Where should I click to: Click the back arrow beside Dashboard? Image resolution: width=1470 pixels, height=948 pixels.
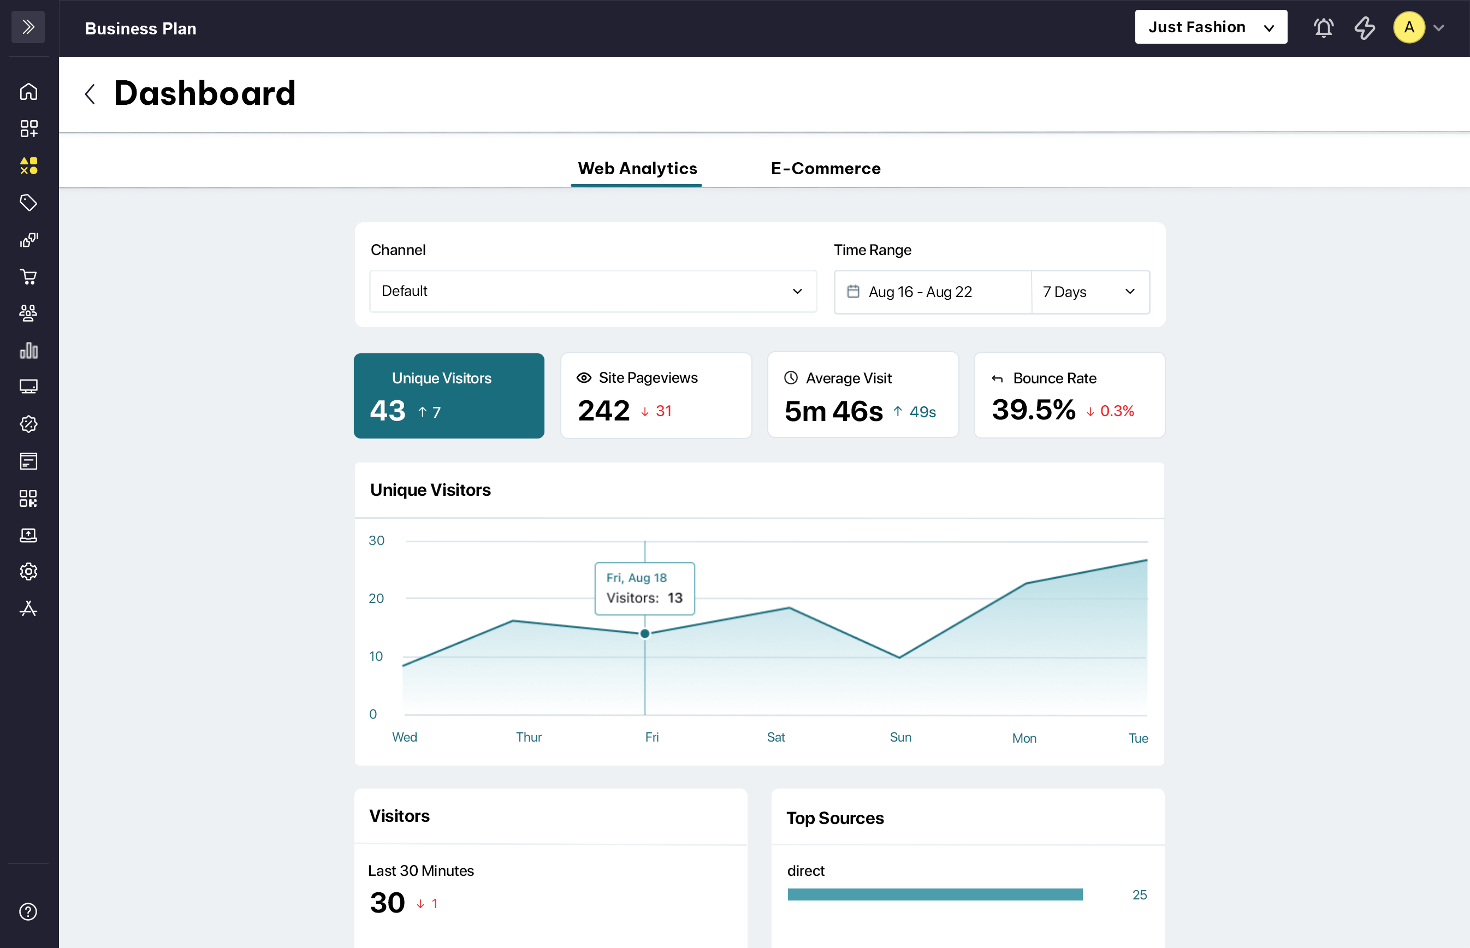pos(90,94)
